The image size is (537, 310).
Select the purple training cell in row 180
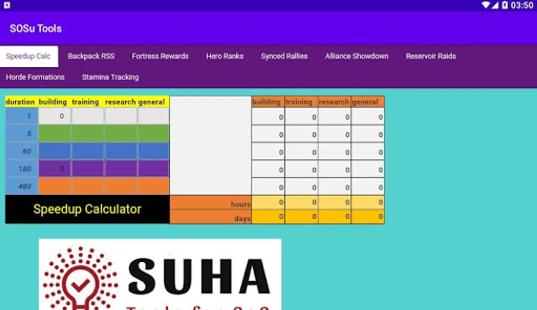click(88, 169)
